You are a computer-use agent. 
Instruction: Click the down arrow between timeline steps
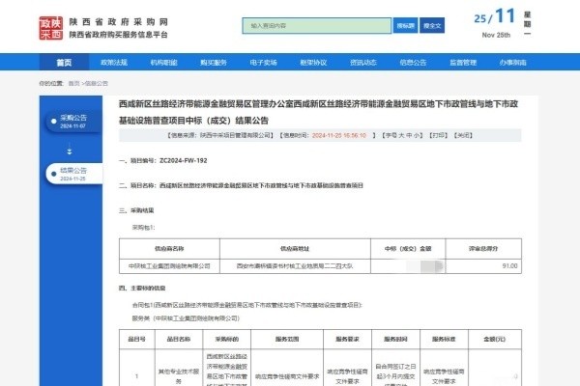[x=69, y=151]
